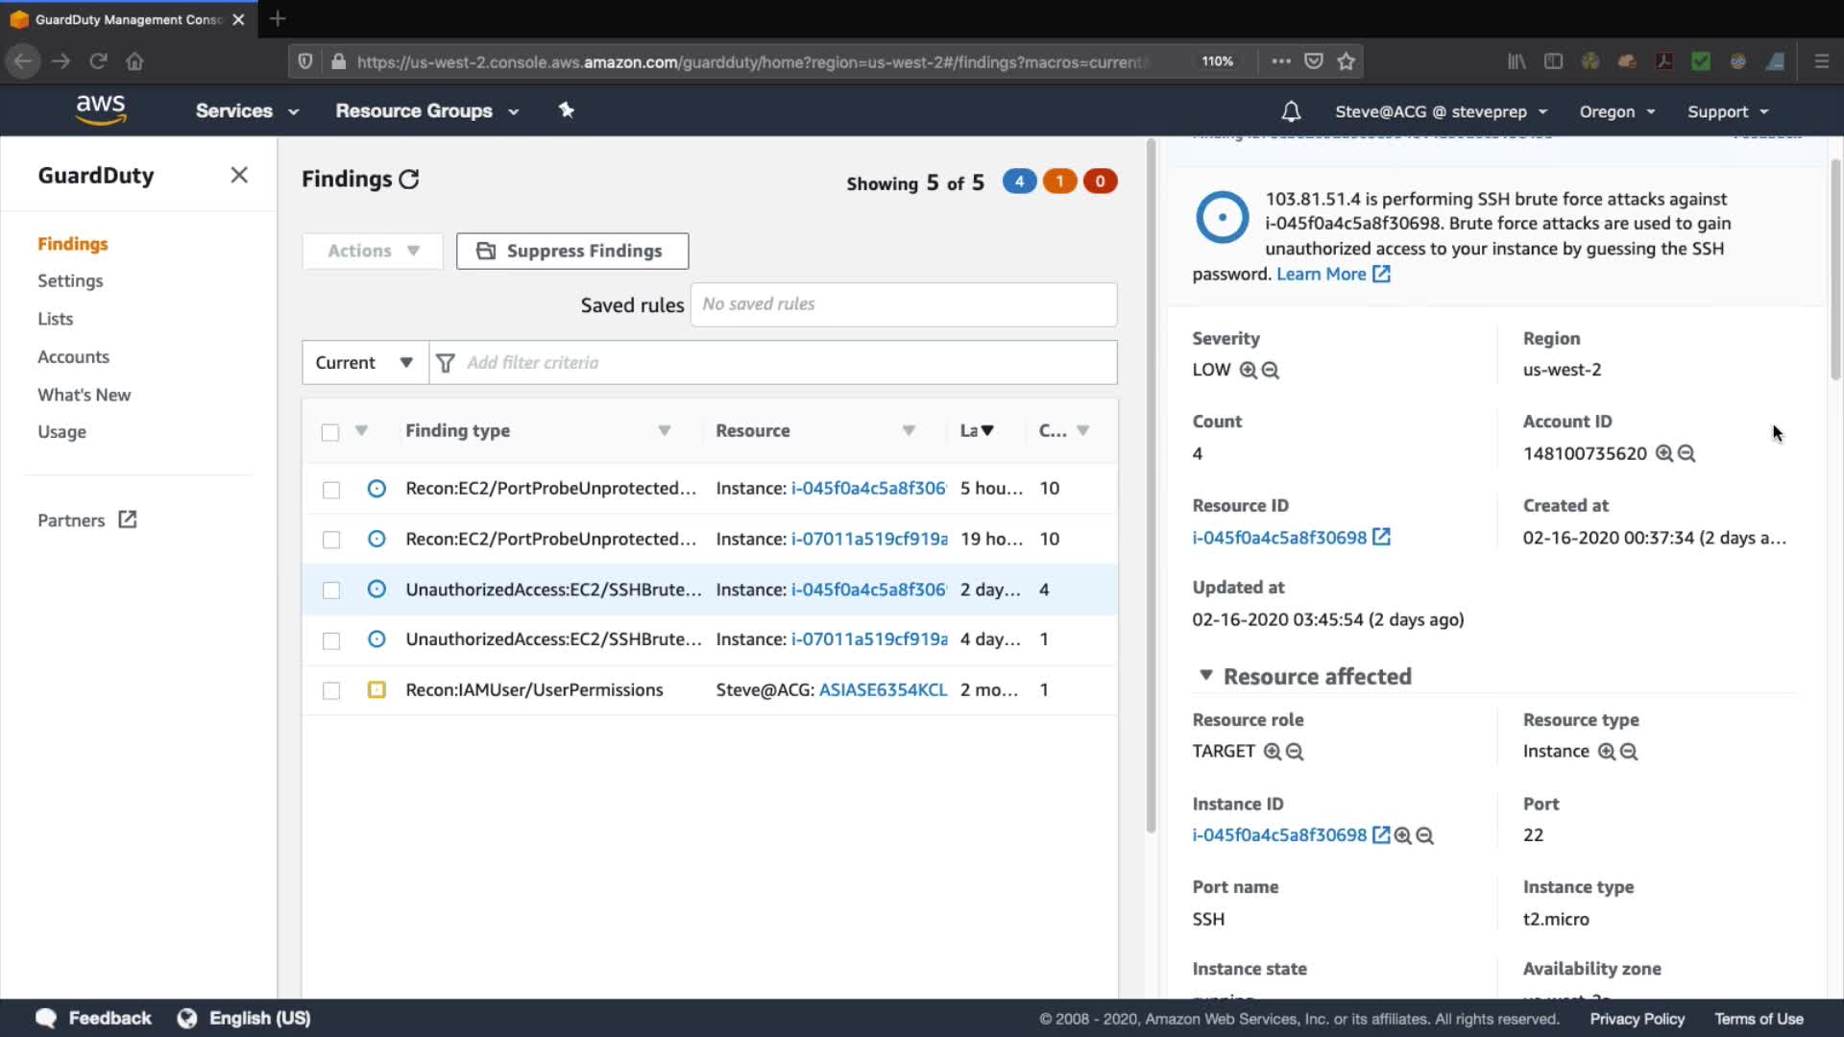Click the browser bookmark star icon

(x=1347, y=61)
